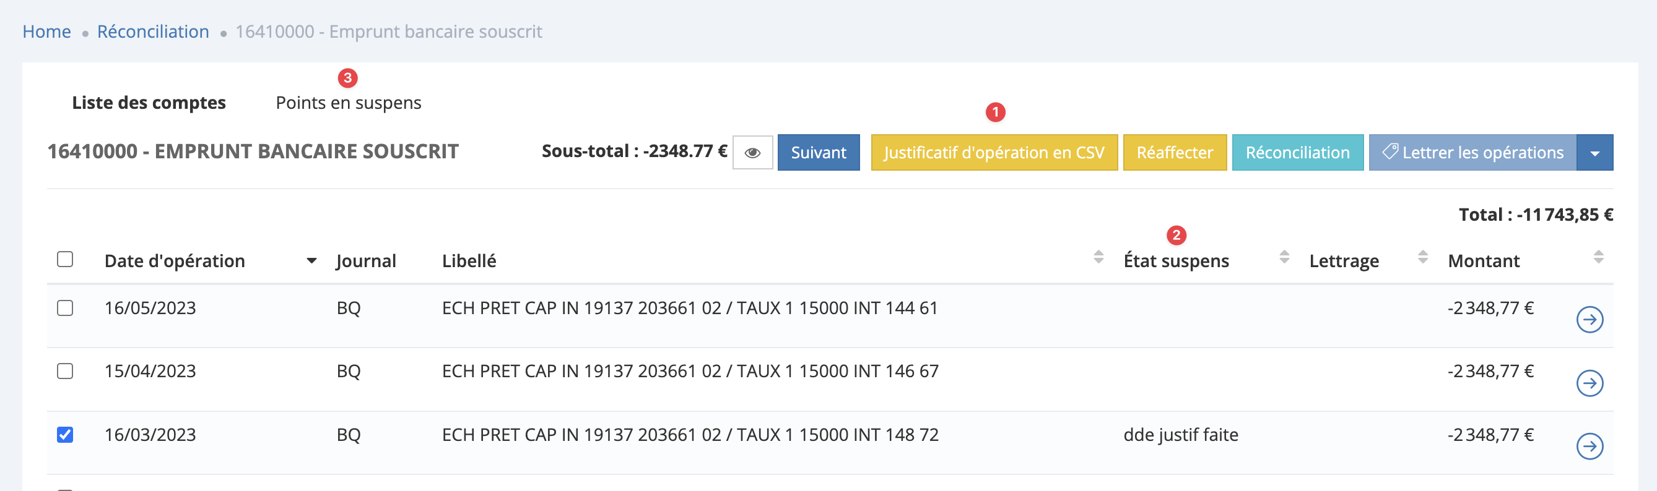Select libellé ending INT 146 67
Image resolution: width=1657 pixels, height=491 pixels.
(x=690, y=371)
